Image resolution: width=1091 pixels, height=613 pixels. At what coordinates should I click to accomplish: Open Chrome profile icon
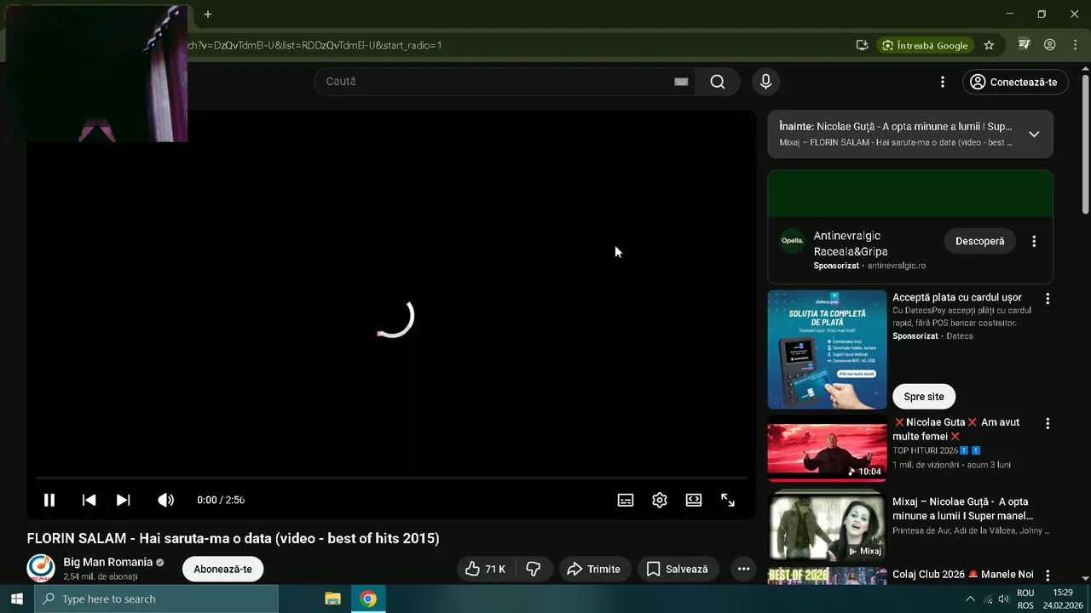coord(1050,44)
